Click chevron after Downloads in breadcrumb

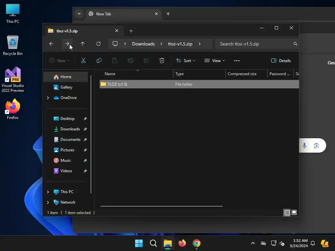pyautogui.click(x=161, y=44)
